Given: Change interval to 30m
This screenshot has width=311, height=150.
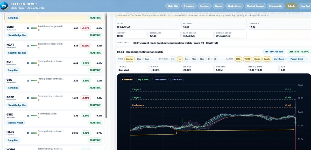Looking at the screenshot, I should [x=202, y=59].
